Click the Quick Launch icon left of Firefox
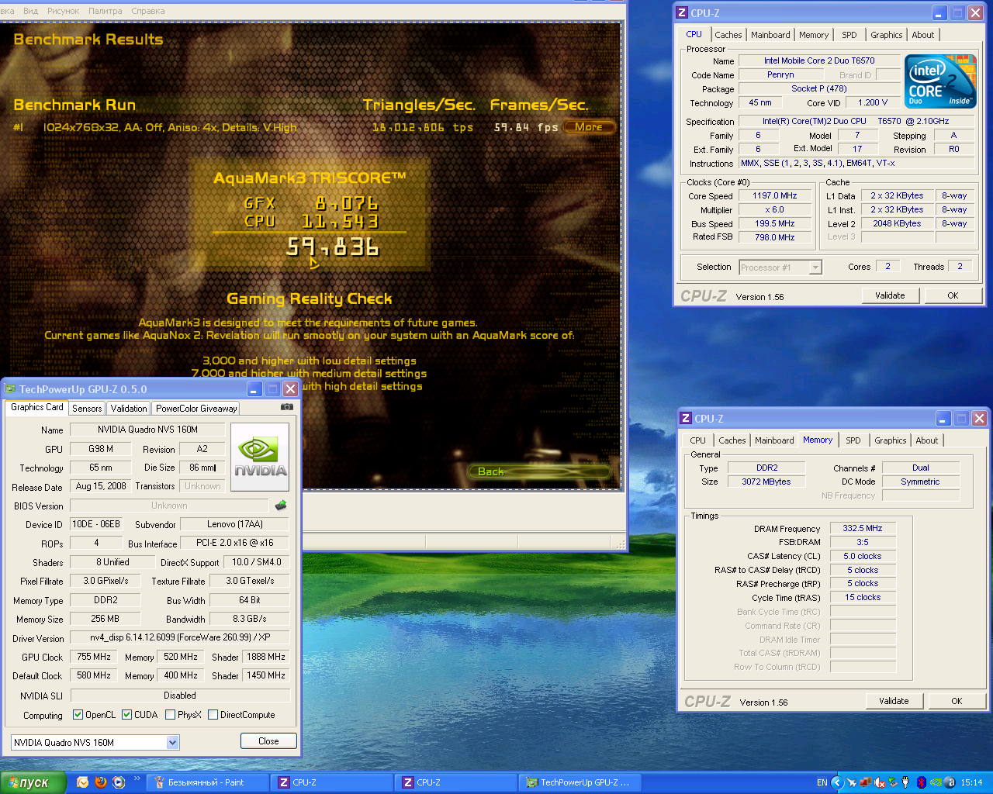The height and width of the screenshot is (794, 993). pos(83,782)
